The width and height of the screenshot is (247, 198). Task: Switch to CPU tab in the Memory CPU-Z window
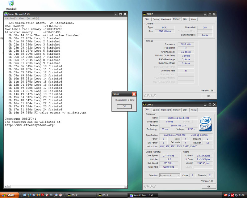pyautogui.click(x=147, y=19)
